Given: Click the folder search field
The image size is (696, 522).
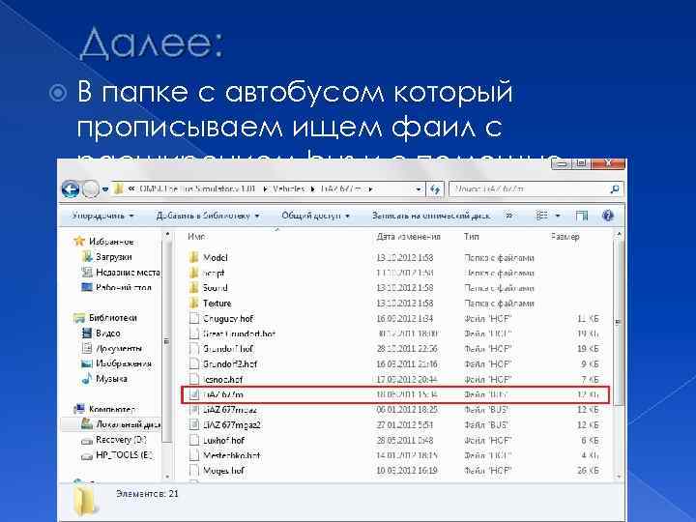Looking at the screenshot, I should pos(528,189).
